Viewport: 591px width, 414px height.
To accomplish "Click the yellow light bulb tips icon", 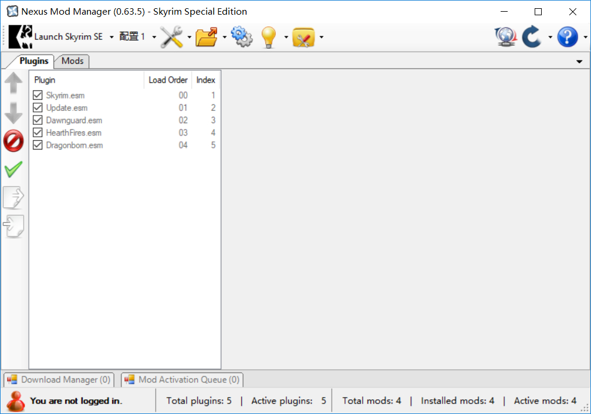I will pyautogui.click(x=269, y=36).
